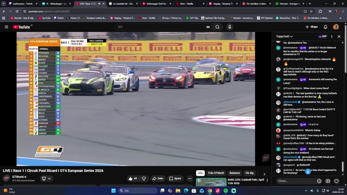Select the Relaterat filter chip
The image size is (347, 195).
coord(235,173)
